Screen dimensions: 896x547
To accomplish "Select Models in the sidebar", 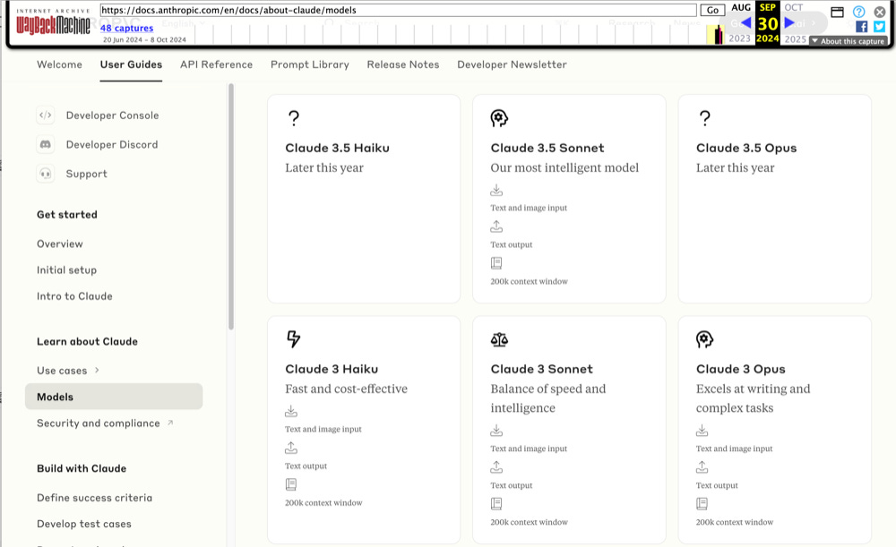I will [114, 397].
